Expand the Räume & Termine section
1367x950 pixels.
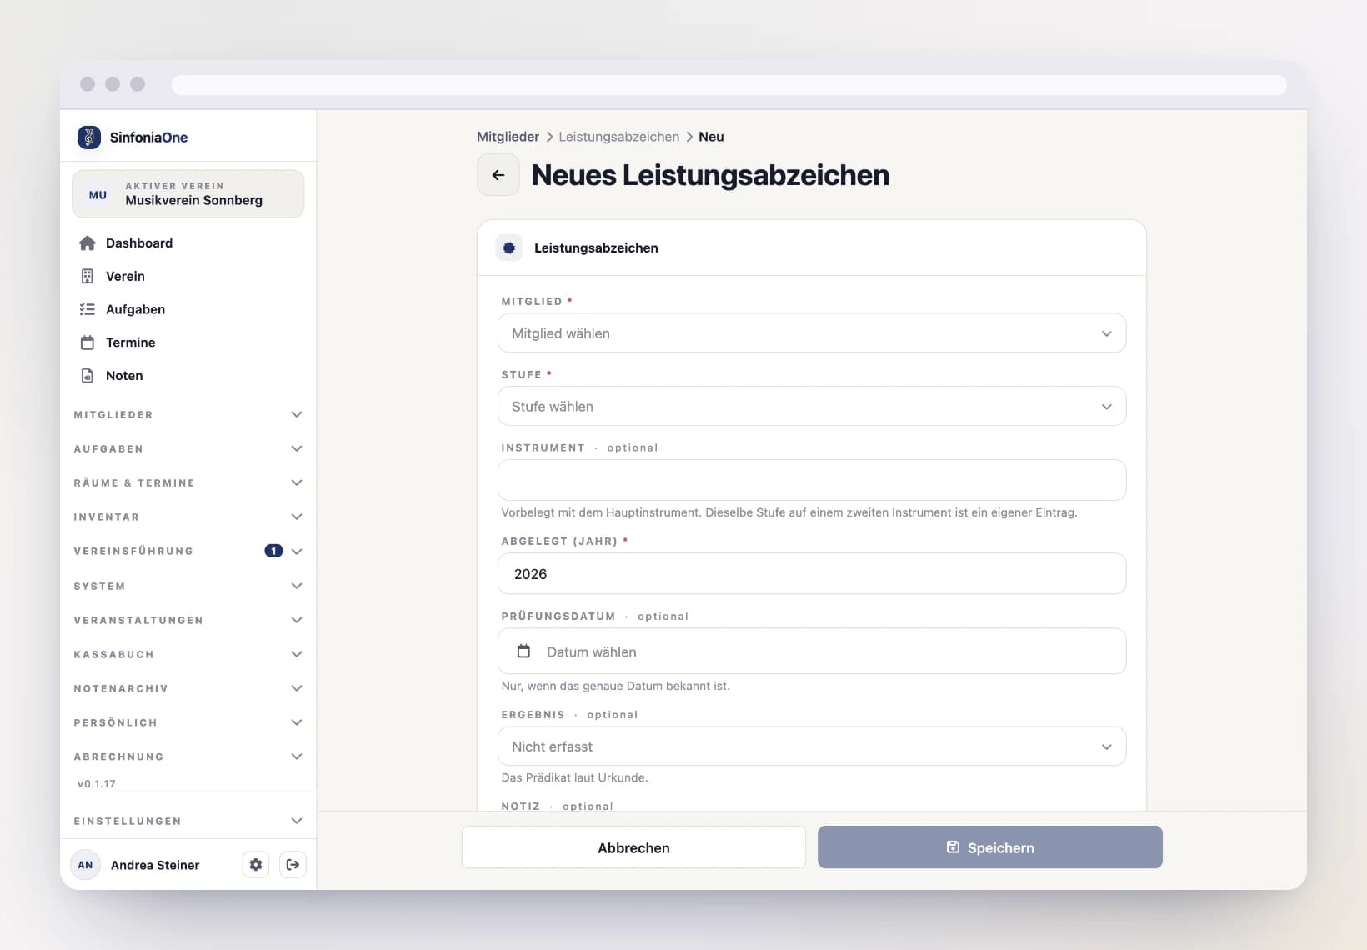pos(188,483)
